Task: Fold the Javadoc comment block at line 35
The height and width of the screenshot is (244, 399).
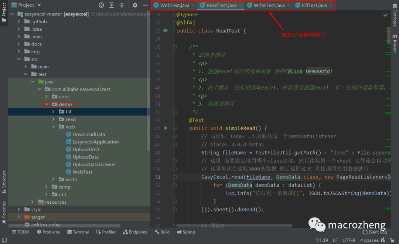Action: (x=175, y=47)
